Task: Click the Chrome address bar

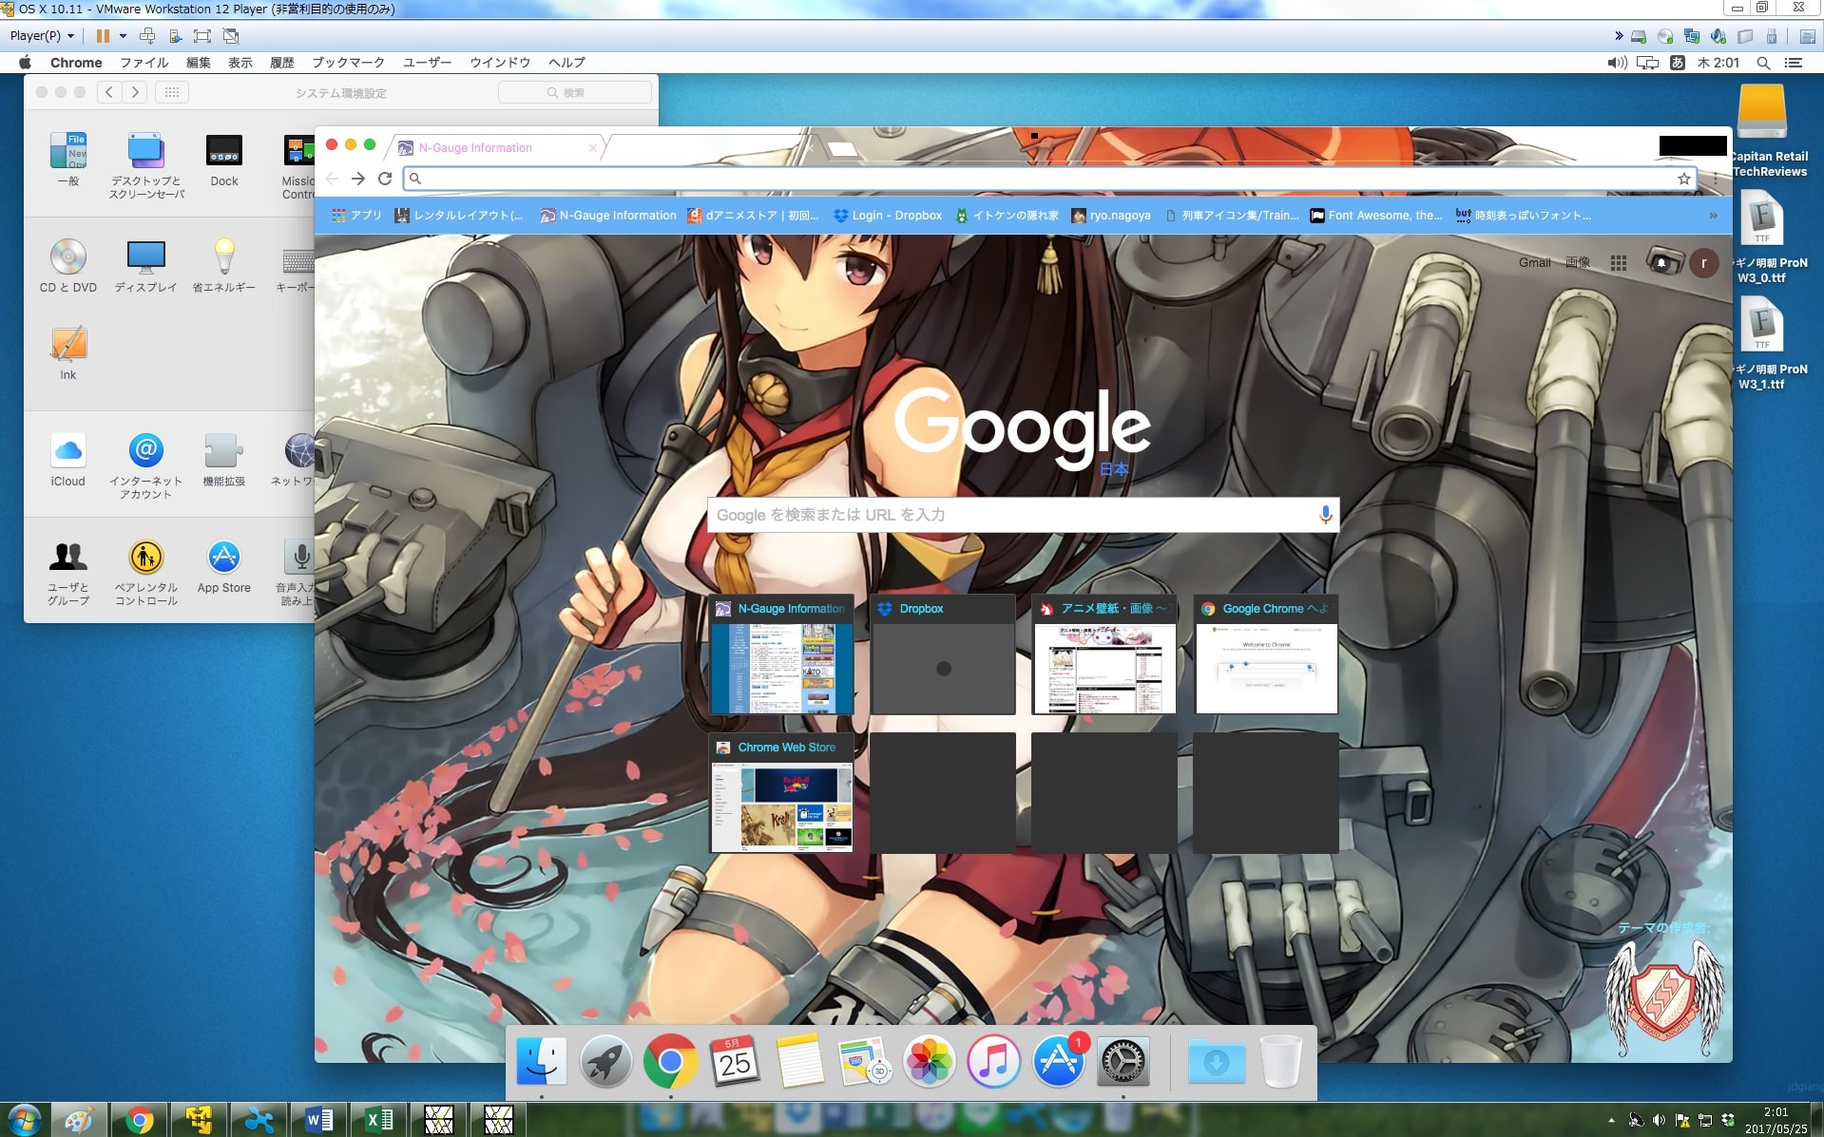Action: (x=1049, y=179)
